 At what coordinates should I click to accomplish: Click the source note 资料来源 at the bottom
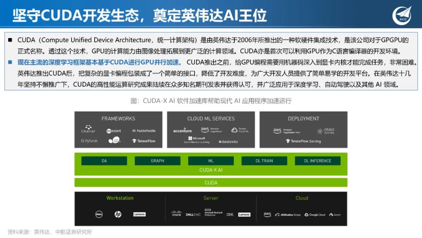click(50, 232)
